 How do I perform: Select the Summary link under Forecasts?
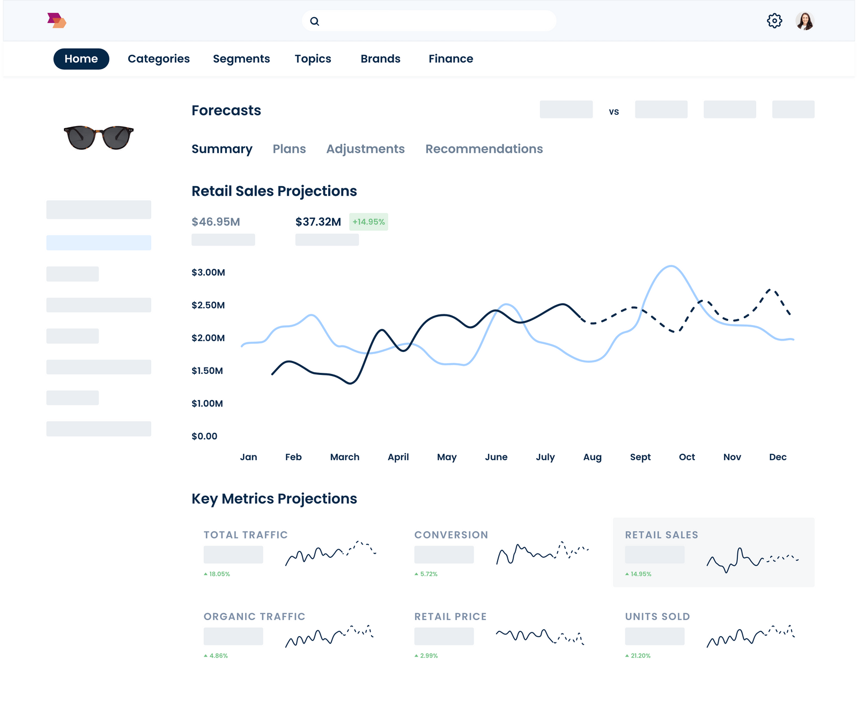coord(222,149)
